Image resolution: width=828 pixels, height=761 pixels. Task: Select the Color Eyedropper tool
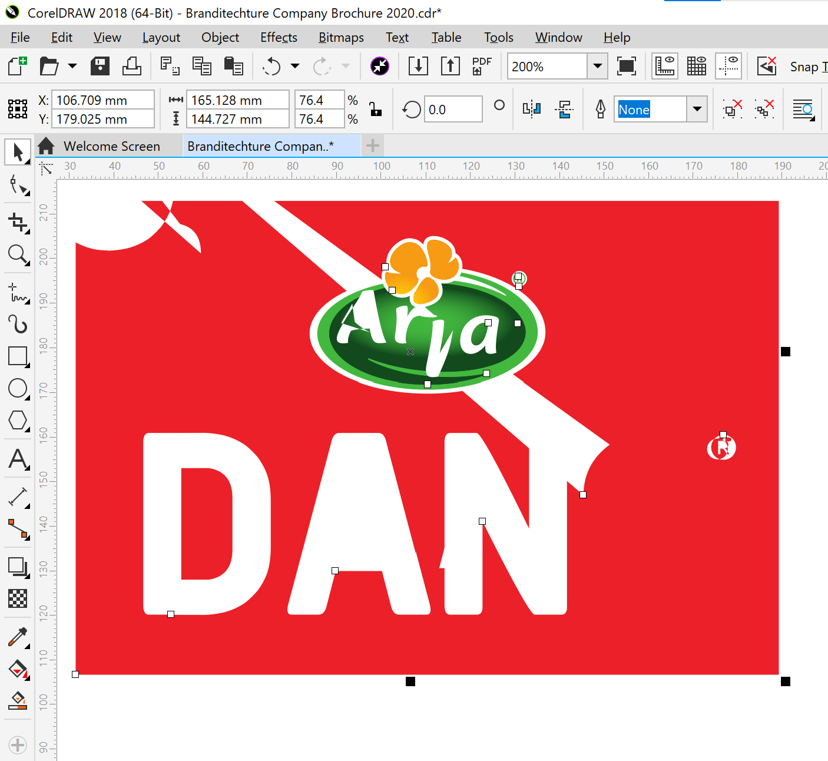pyautogui.click(x=18, y=637)
